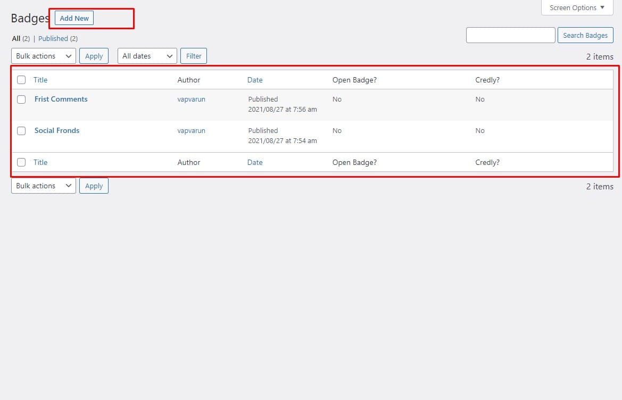Click the bottom Apply button
The width and height of the screenshot is (622, 400).
coord(94,186)
